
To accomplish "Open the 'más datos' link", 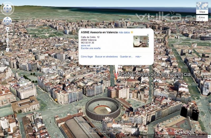I will coord(124,32).
